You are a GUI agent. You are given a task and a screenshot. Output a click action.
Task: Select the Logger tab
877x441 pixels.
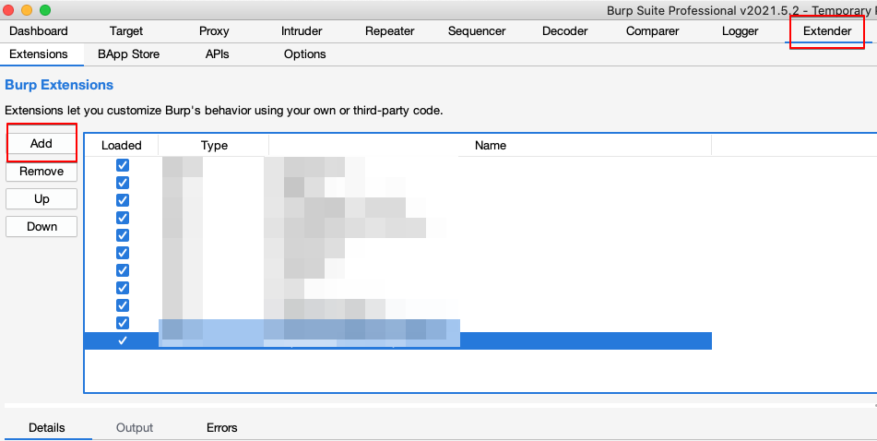click(x=740, y=30)
